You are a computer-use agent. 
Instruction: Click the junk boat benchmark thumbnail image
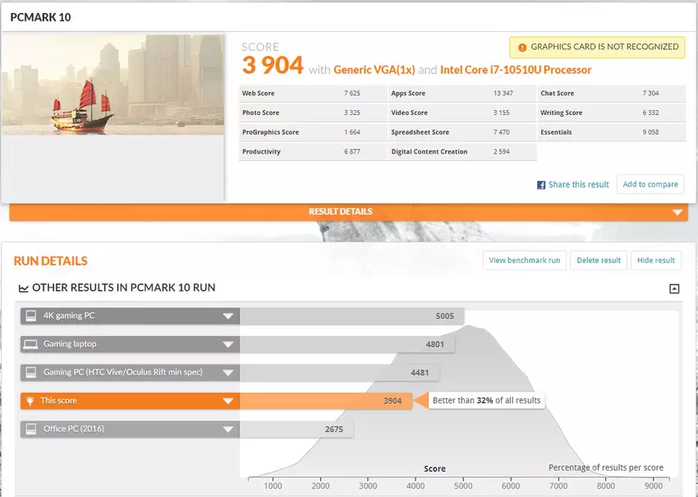point(113,85)
